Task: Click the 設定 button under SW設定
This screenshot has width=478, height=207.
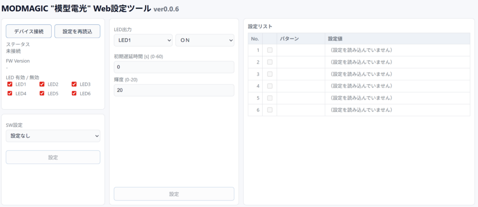Action: coord(53,157)
